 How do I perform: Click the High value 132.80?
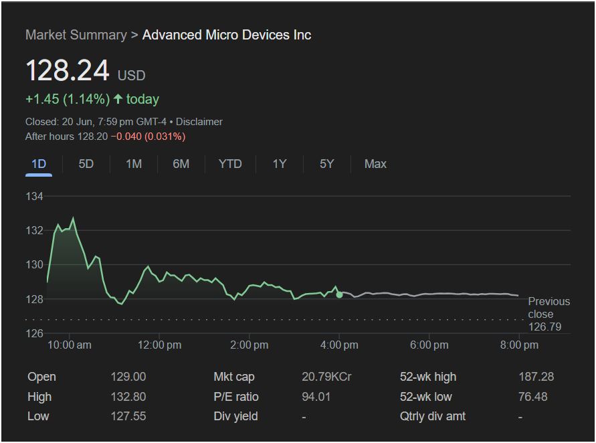click(128, 397)
